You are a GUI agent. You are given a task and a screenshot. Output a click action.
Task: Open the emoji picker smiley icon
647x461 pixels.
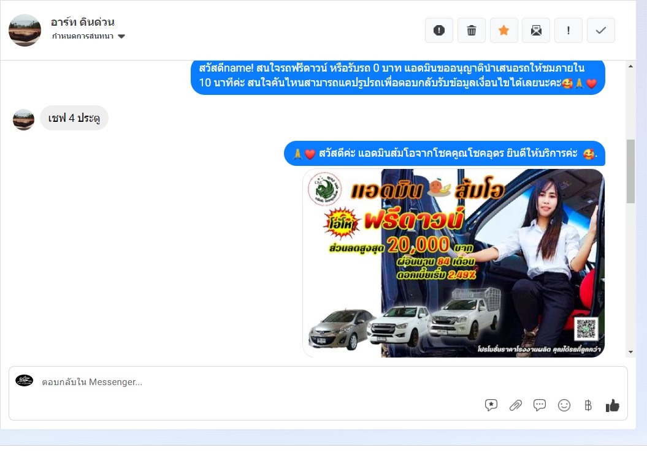564,405
